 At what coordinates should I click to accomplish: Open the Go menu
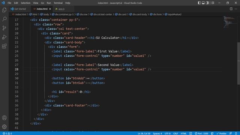pos(42,3)
